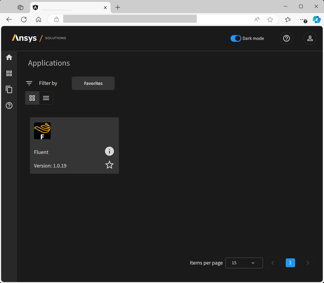Select the Applications grid icon in sidebar
Screen dimensions: 324x283
pyautogui.click(x=9, y=73)
